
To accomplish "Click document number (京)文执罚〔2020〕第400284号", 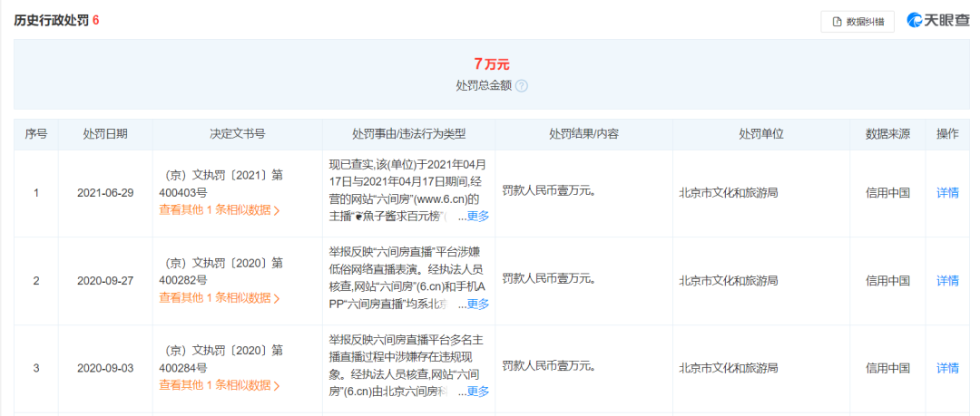I will click(x=222, y=359).
